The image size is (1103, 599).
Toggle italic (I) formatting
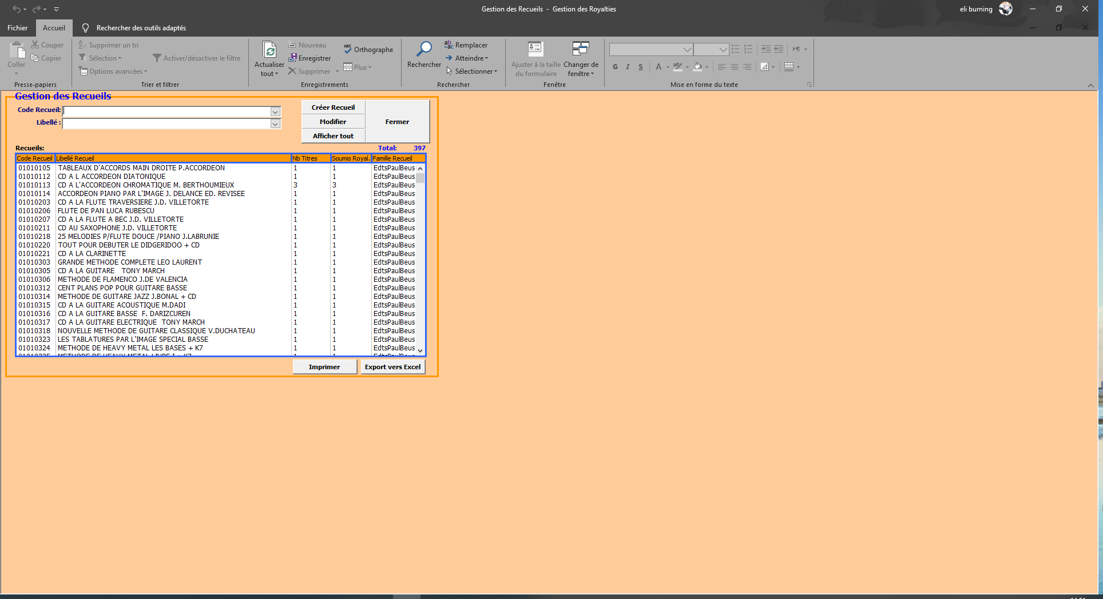[x=628, y=67]
